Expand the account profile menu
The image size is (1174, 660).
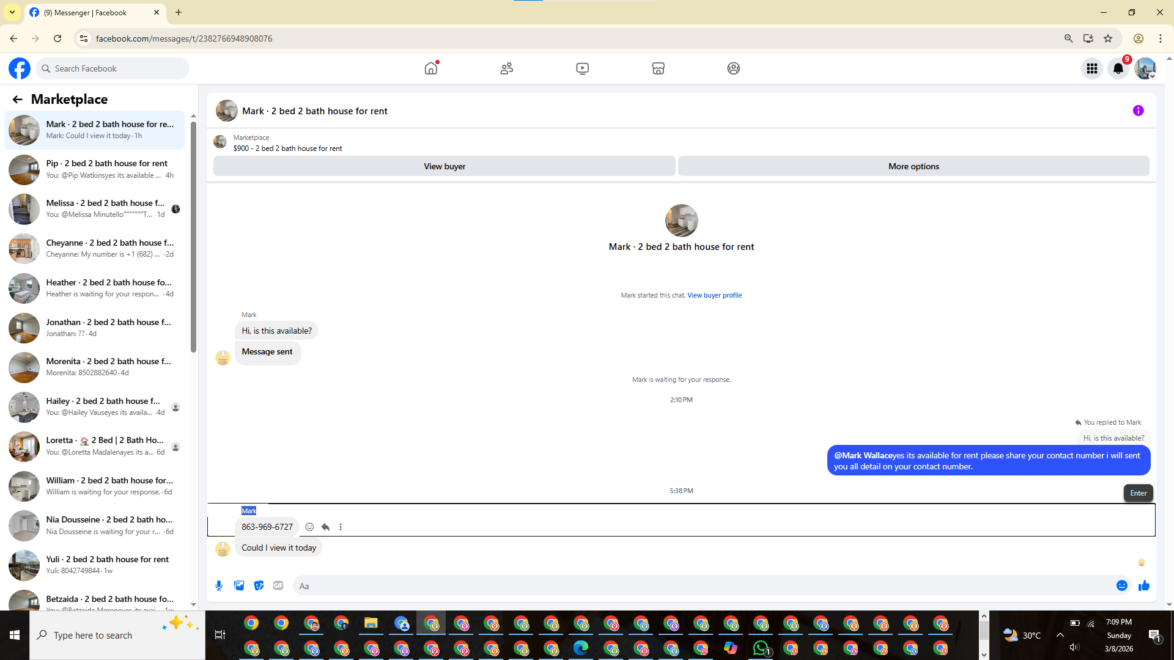coord(1145,68)
